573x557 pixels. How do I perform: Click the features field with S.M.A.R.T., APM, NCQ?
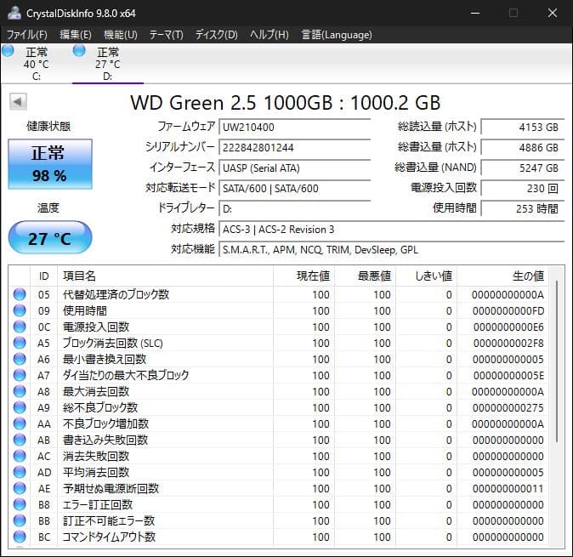pyautogui.click(x=392, y=250)
